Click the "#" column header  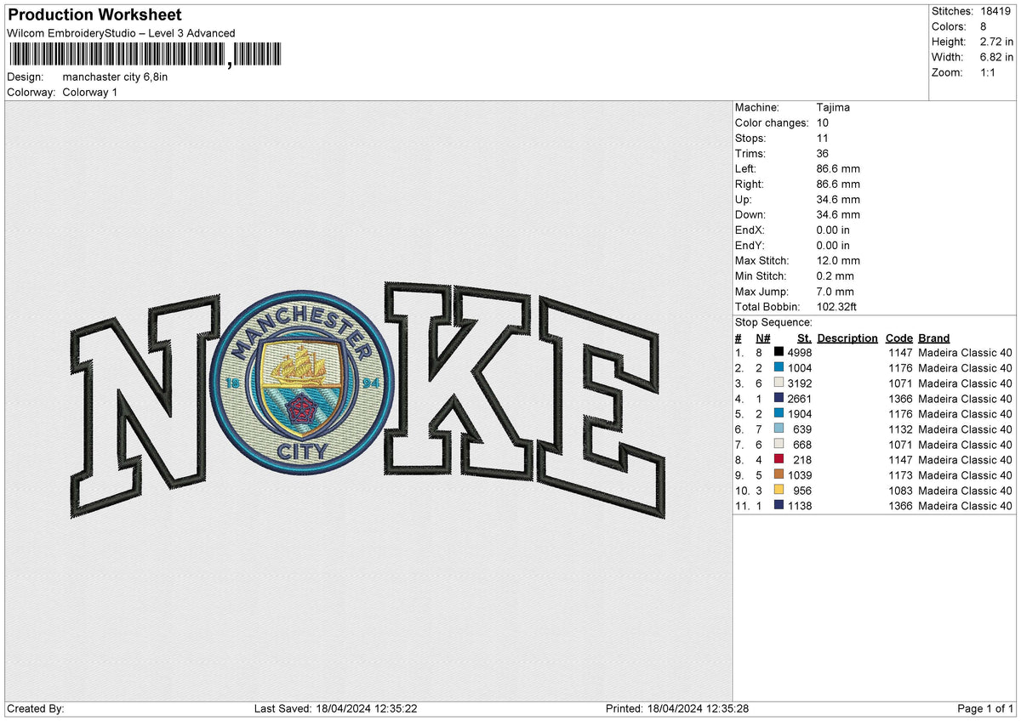[x=738, y=338]
